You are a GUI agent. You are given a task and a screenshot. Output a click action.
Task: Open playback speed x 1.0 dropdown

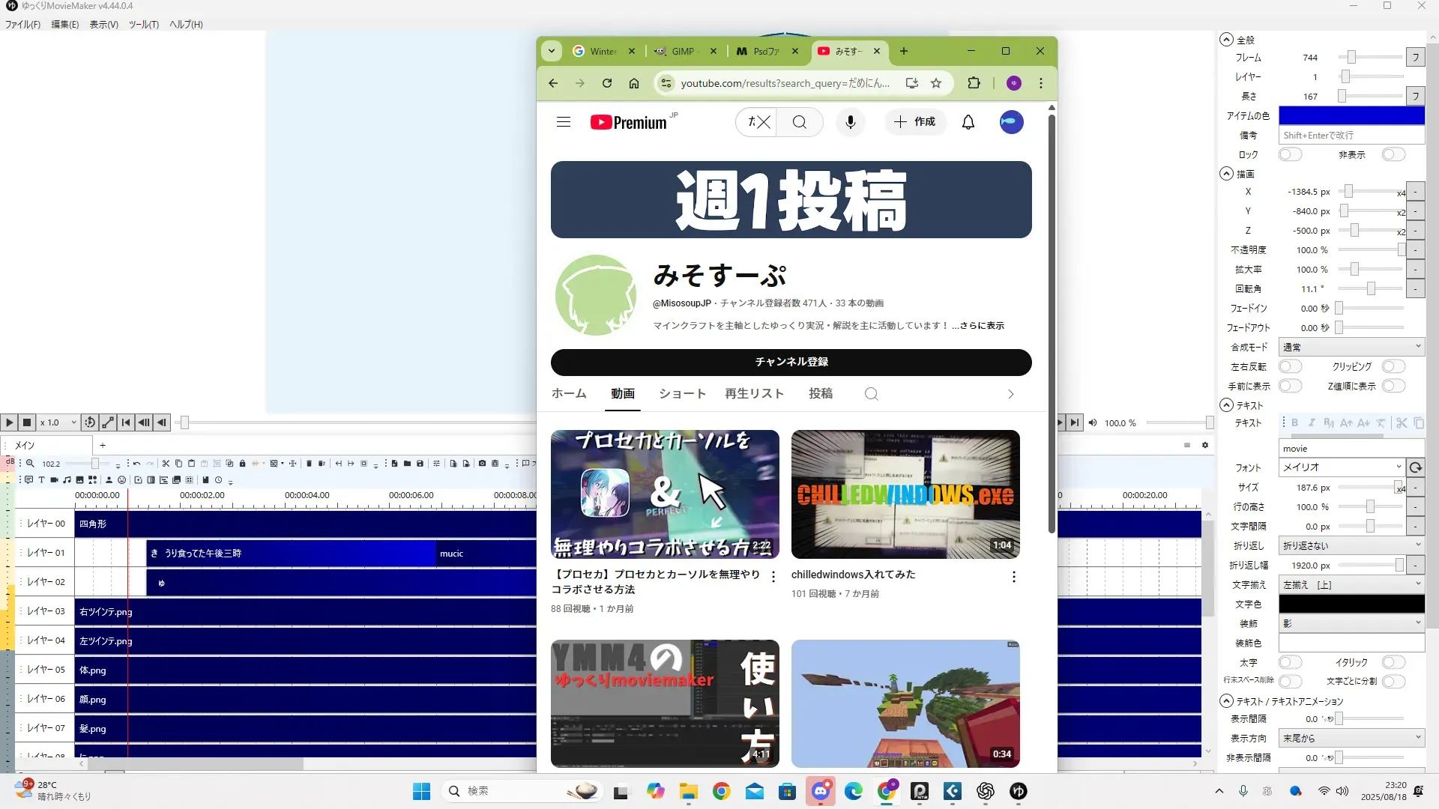click(x=58, y=422)
